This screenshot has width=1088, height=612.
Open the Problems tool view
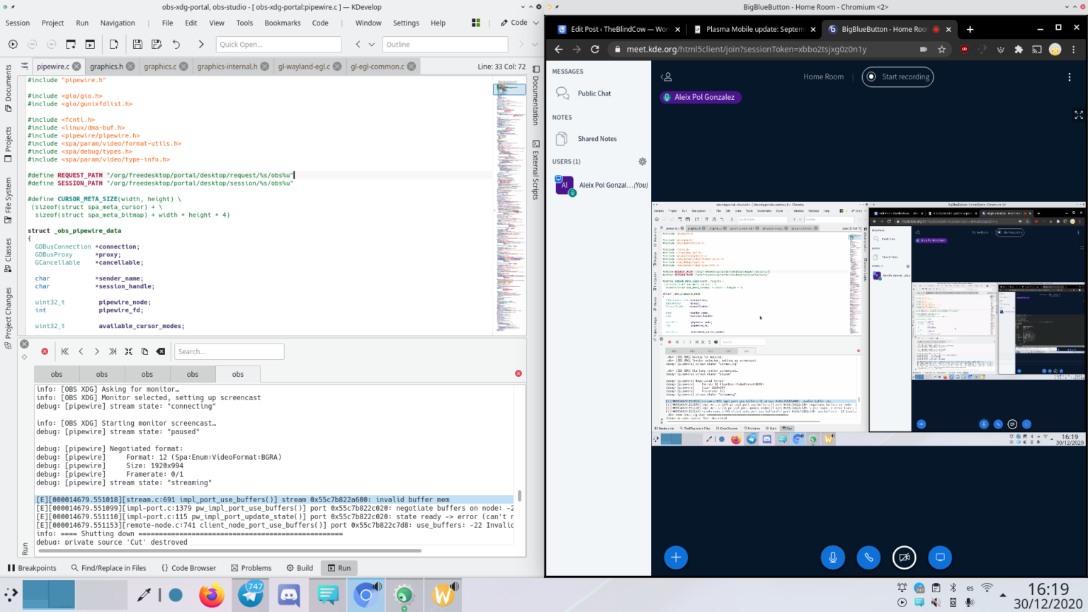click(x=251, y=568)
